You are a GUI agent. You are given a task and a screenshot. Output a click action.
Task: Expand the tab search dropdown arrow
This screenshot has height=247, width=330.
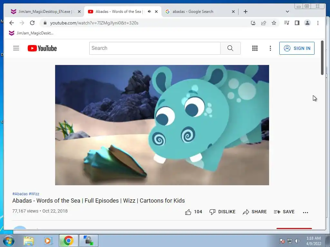287,12
